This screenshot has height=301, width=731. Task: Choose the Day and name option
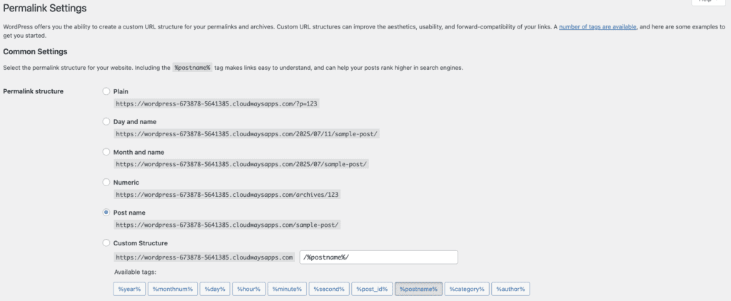click(106, 121)
